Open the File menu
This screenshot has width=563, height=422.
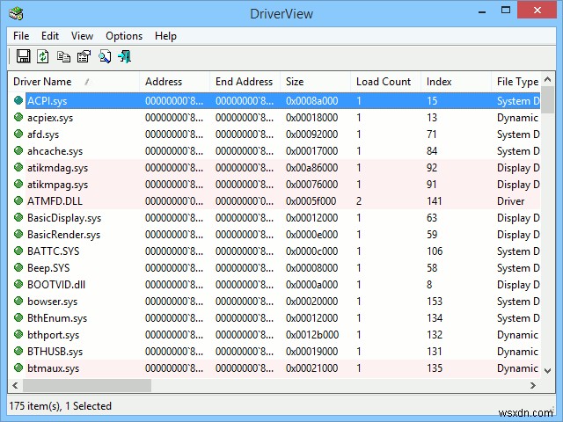pos(21,36)
